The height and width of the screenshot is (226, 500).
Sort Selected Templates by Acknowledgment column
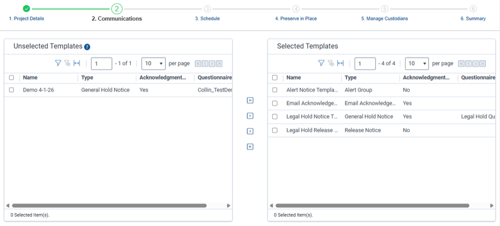pyautogui.click(x=427, y=78)
